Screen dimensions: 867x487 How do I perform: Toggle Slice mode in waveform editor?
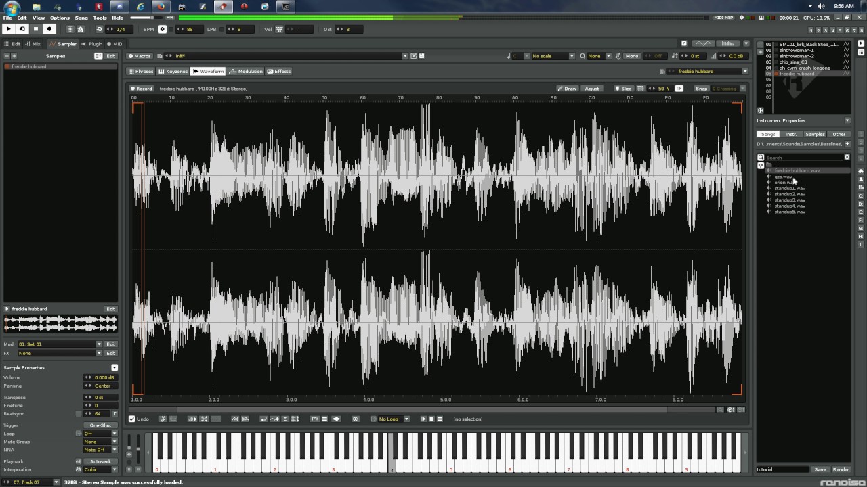coord(623,89)
